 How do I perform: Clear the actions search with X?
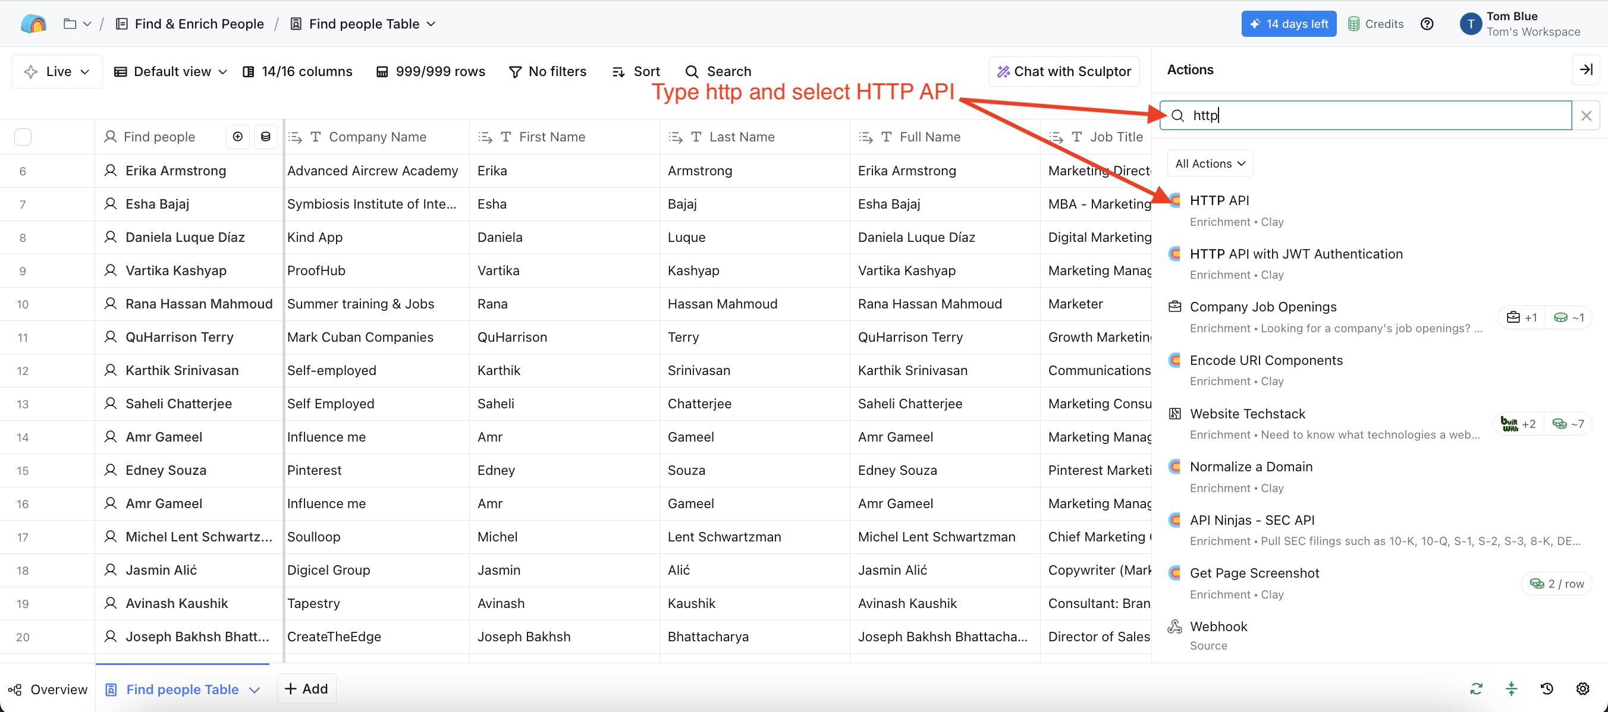pos(1585,115)
